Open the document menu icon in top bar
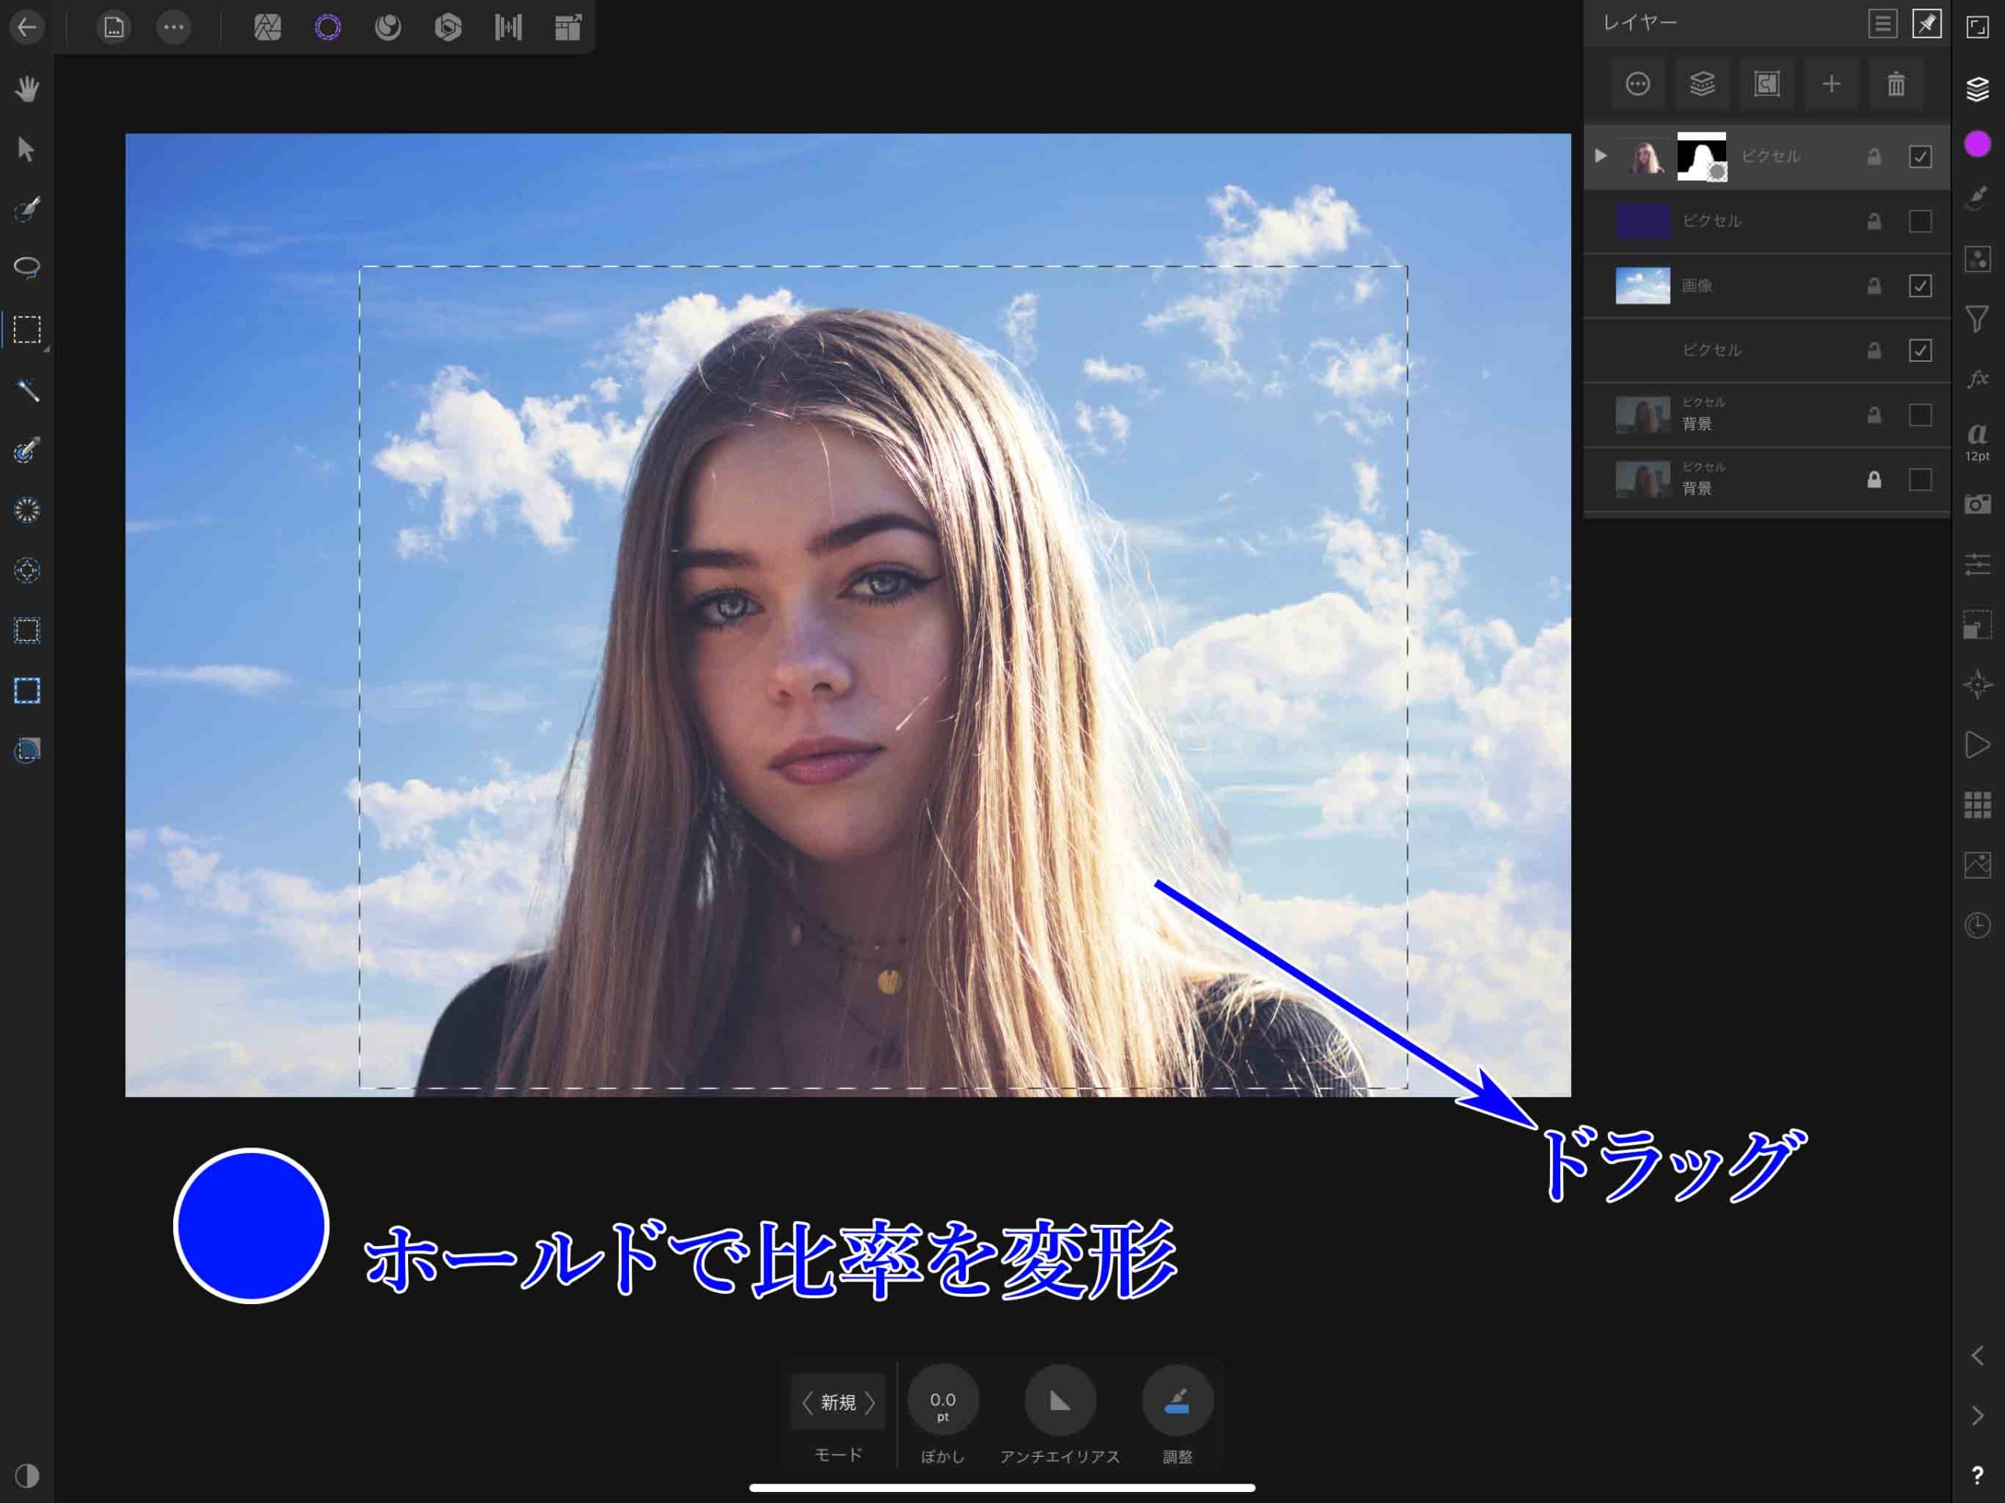The height and width of the screenshot is (1503, 2005). point(114,27)
